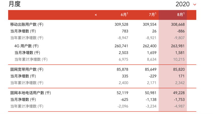
Task: Click the 263,981 4G users value
Action: (x=178, y=46)
